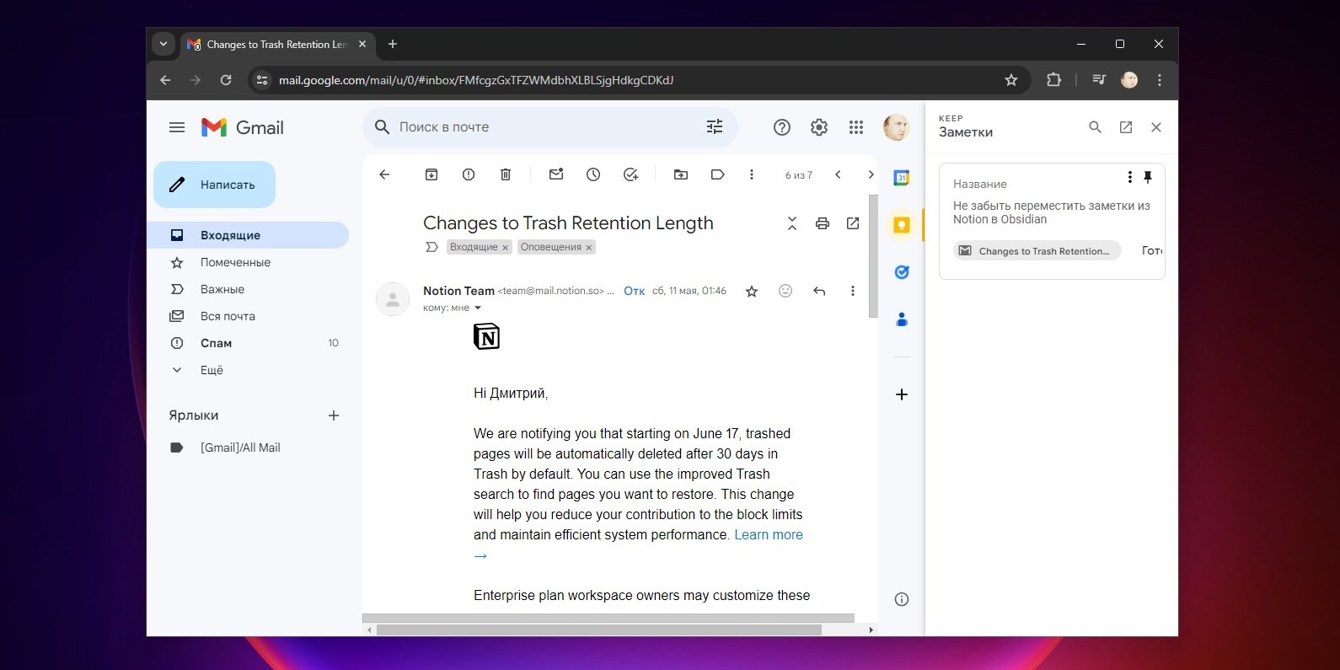Archive this email
This screenshot has height=670, width=1340.
pos(431,174)
